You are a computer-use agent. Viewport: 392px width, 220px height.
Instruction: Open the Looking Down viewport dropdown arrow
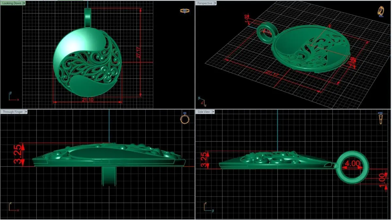click(24, 3)
